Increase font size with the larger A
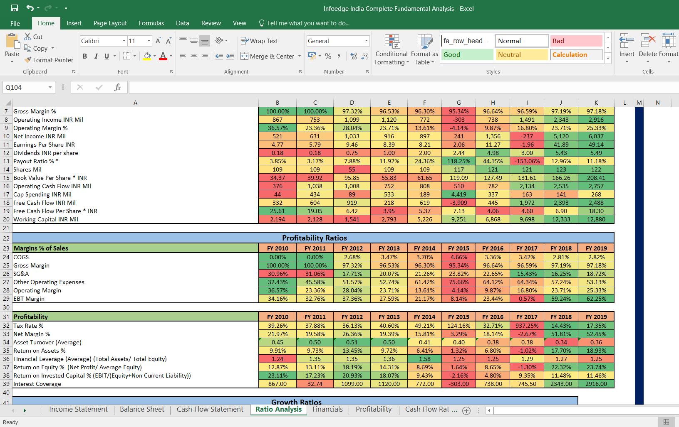Viewport: 679px width, 427px height. pyautogui.click(x=159, y=41)
